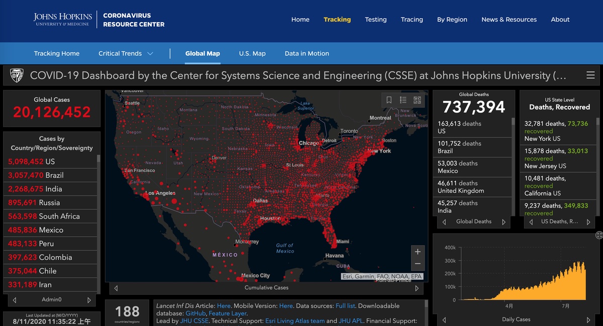Select the Tracking menu item
Viewport: 603px width, 326px height.
pos(337,20)
